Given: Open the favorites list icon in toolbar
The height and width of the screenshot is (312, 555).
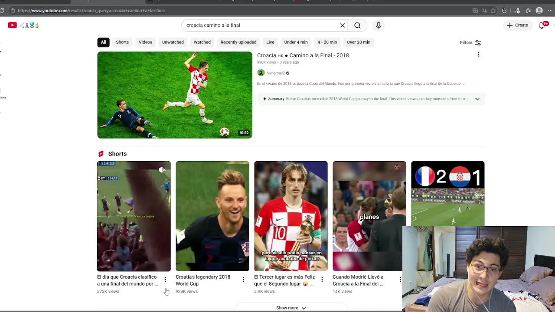Looking at the screenshot, I should tap(528, 10).
